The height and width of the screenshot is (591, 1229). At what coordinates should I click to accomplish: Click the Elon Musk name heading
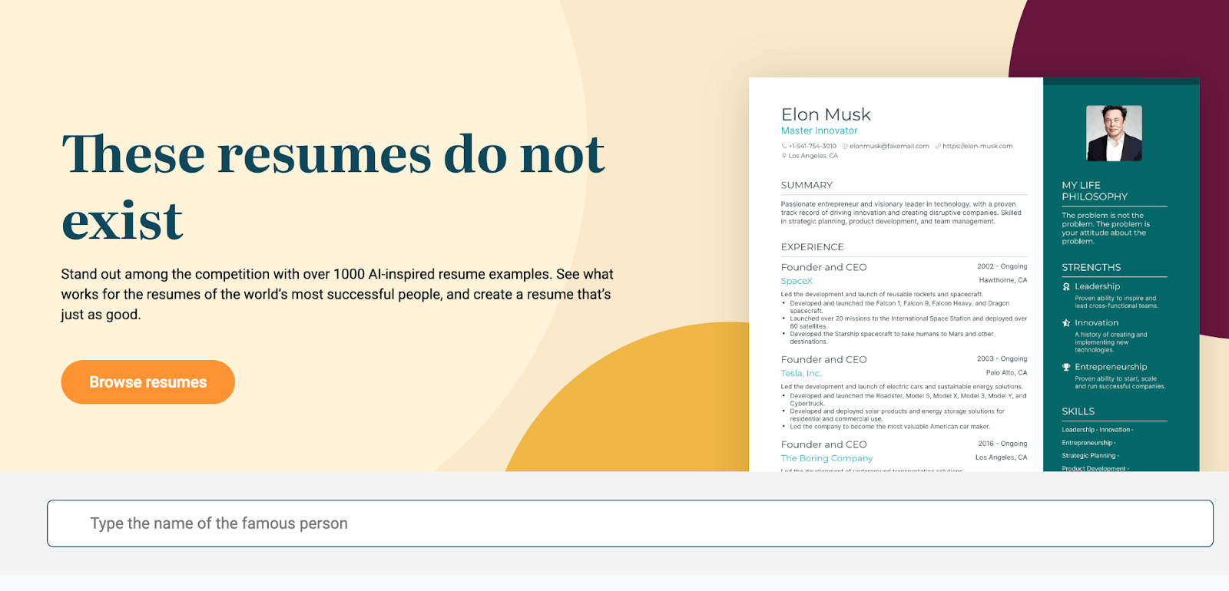click(x=826, y=115)
